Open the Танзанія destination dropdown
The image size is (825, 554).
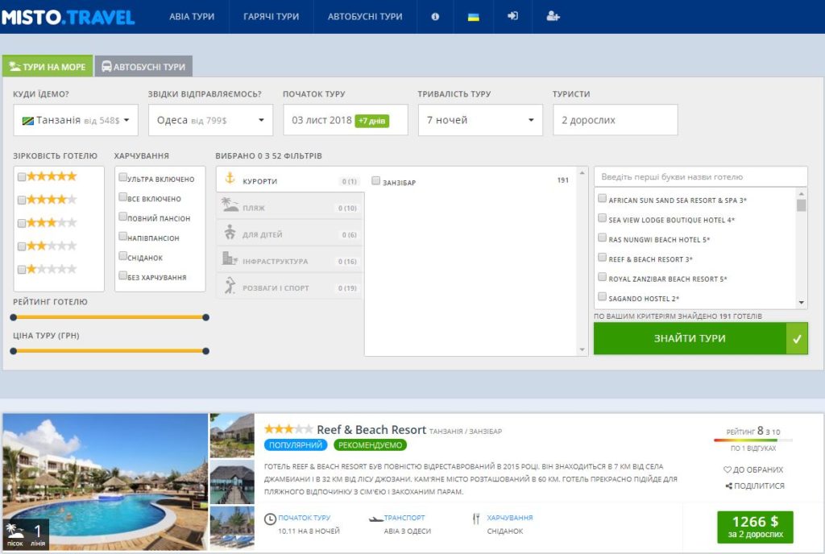76,120
